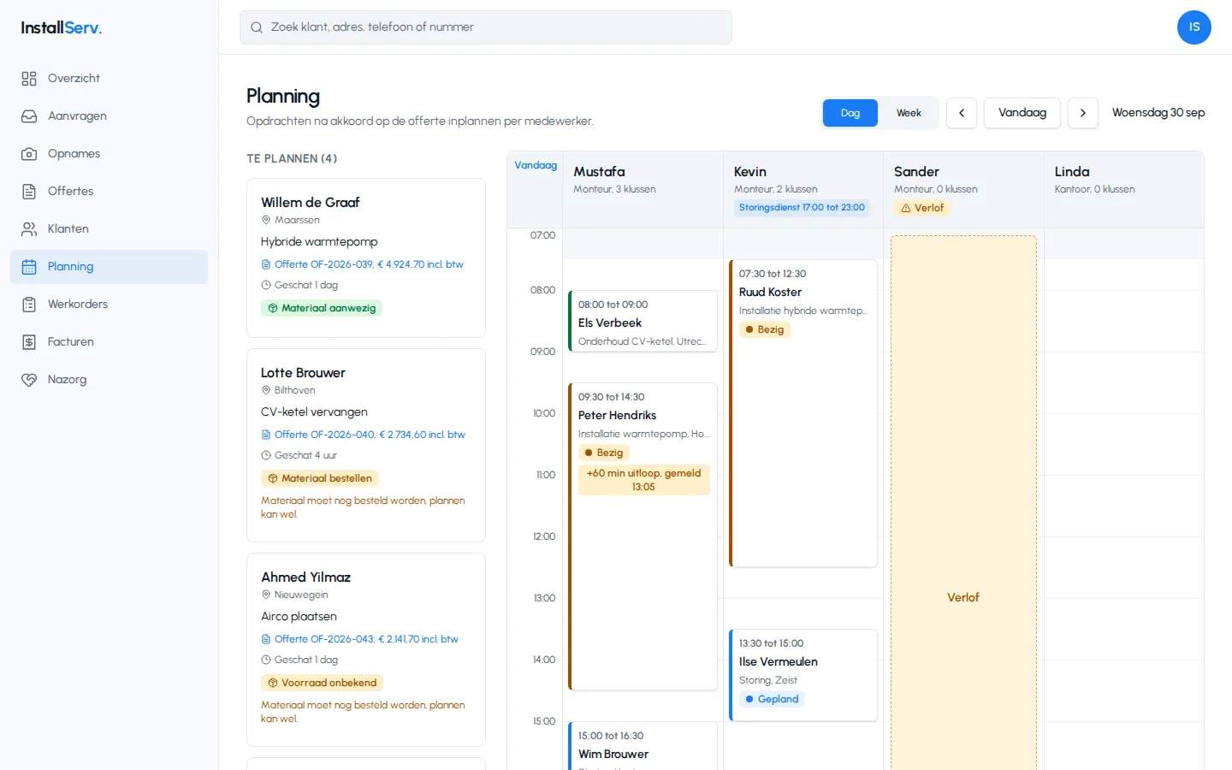Navigate to Facturen menu item
The width and height of the screenshot is (1232, 770).
(x=110, y=342)
